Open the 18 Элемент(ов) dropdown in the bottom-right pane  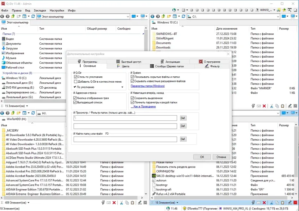tap(177, 203)
